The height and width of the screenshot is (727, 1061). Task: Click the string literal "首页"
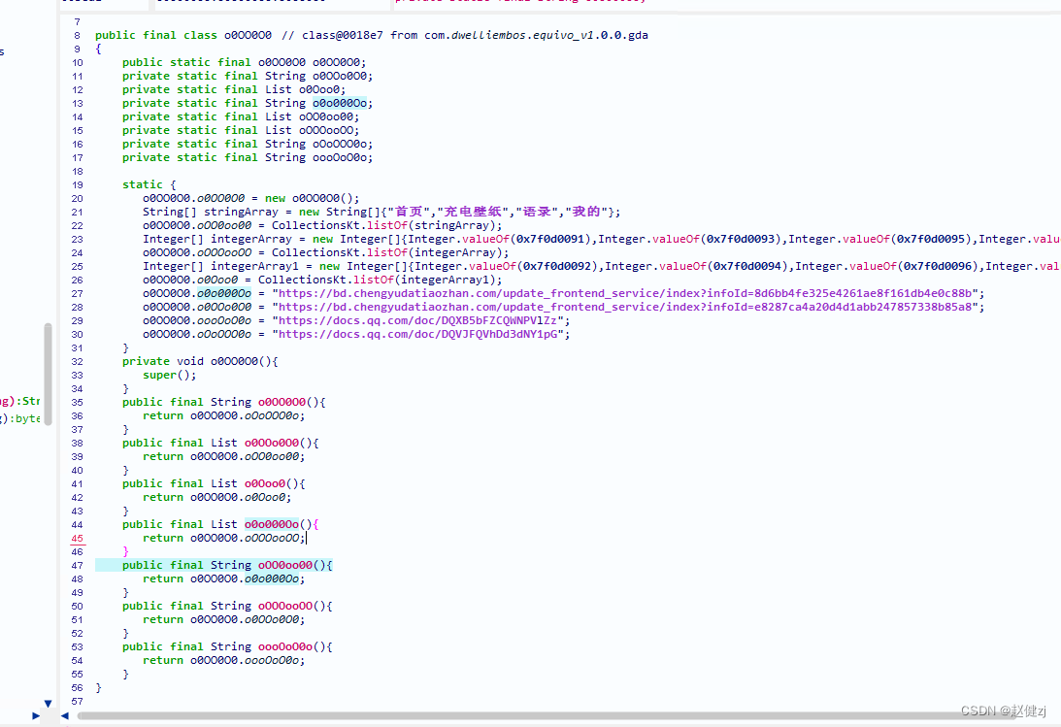point(409,212)
